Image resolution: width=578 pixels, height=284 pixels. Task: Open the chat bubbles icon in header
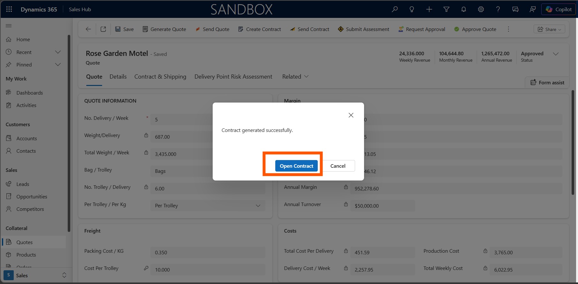point(515,9)
